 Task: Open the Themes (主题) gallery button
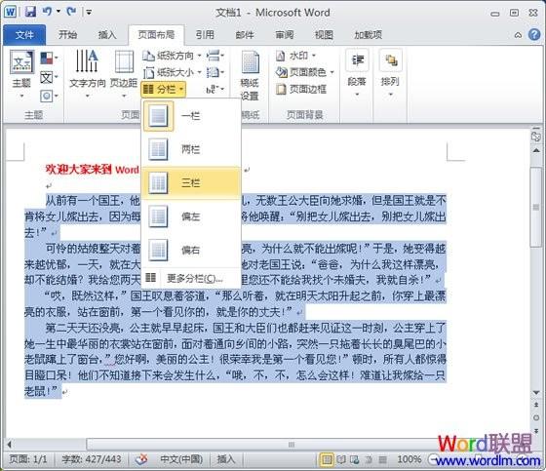pos(21,73)
